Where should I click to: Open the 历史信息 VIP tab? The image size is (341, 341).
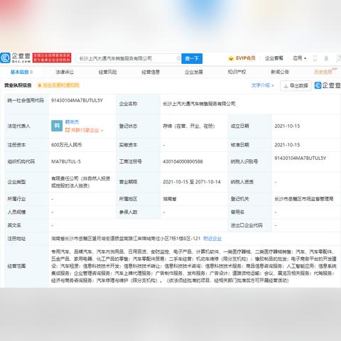tap(325, 71)
